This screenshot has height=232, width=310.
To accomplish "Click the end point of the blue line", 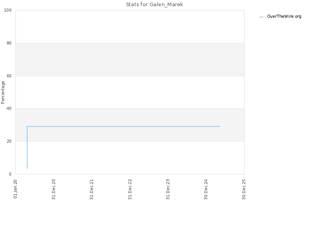I will (219, 126).
